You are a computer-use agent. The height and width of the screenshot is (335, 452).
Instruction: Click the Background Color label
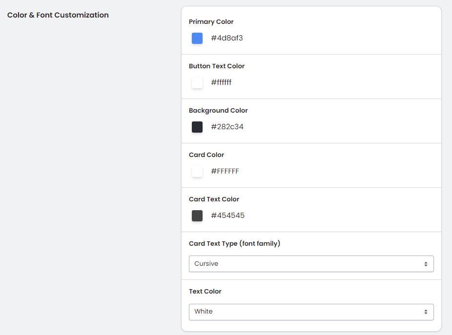tap(218, 111)
